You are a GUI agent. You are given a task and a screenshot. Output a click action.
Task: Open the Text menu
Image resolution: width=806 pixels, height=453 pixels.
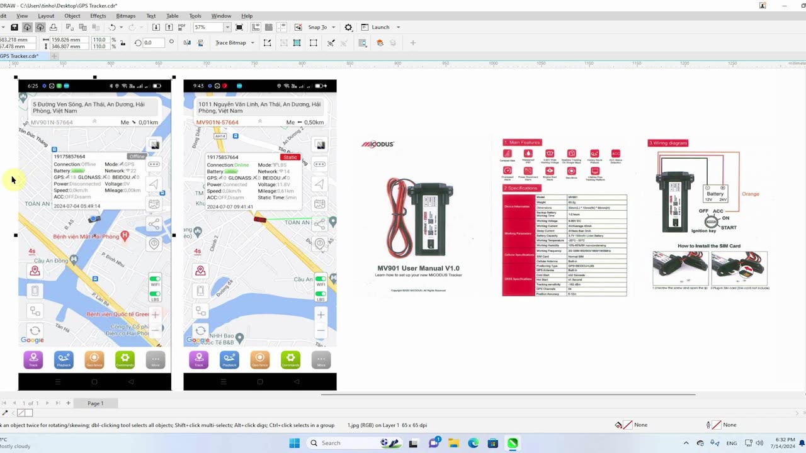tap(151, 16)
